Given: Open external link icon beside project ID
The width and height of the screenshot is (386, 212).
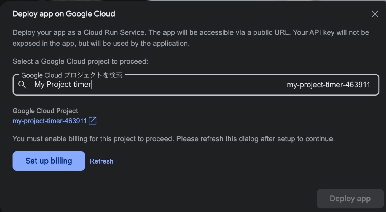Looking at the screenshot, I should [93, 121].
